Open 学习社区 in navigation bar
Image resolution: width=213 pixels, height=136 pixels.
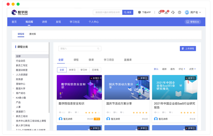click(x=75, y=22)
